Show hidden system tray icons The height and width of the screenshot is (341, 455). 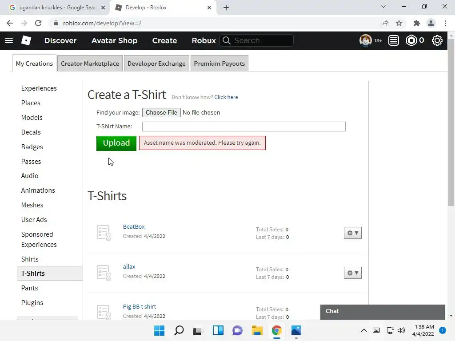(363, 330)
